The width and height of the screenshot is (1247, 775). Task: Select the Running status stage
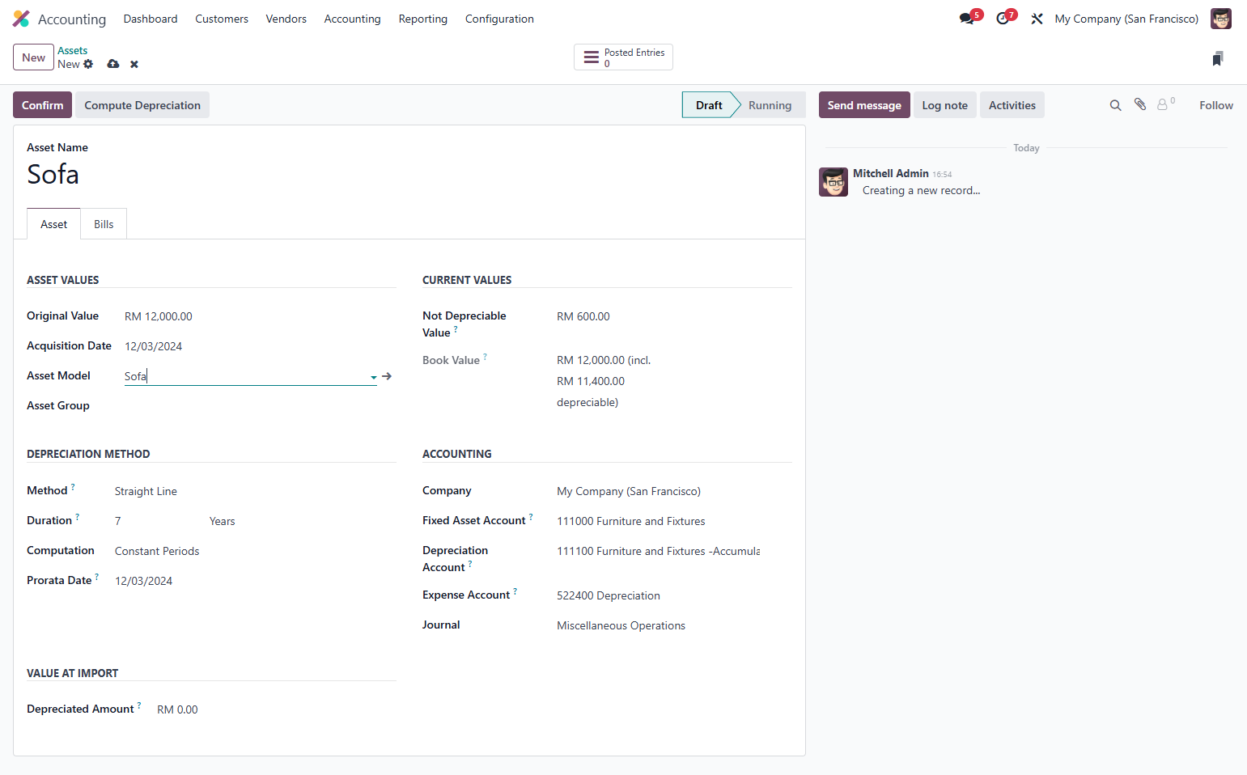click(x=770, y=105)
